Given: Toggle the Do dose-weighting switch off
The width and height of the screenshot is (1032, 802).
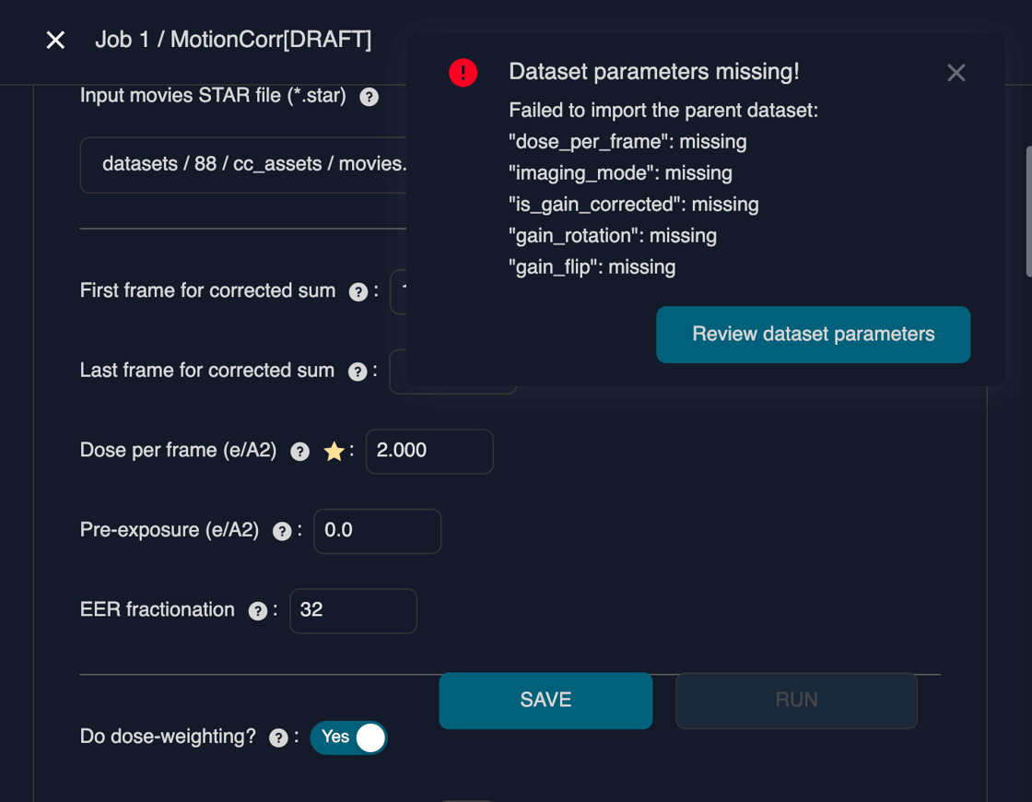Looking at the screenshot, I should (349, 737).
